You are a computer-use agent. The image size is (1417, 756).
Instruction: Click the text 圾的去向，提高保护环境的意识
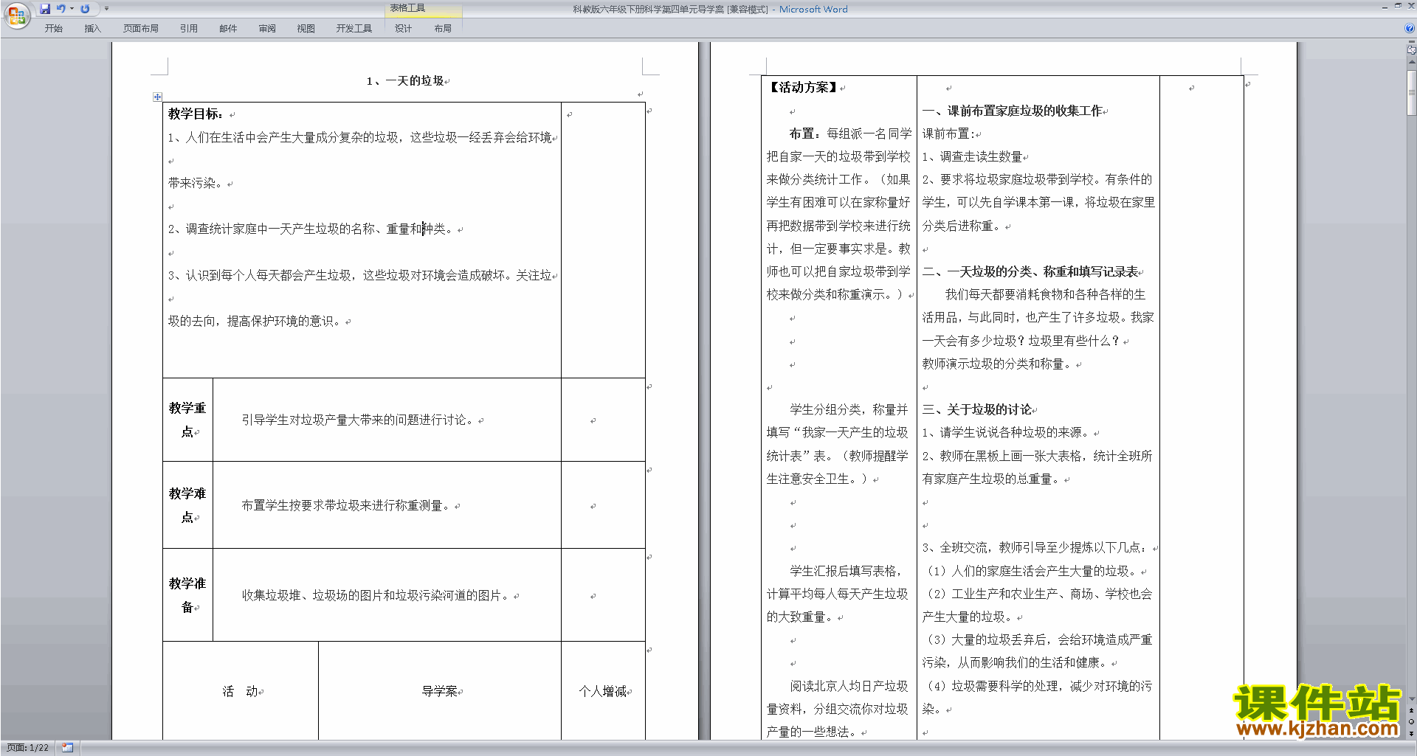(x=256, y=321)
